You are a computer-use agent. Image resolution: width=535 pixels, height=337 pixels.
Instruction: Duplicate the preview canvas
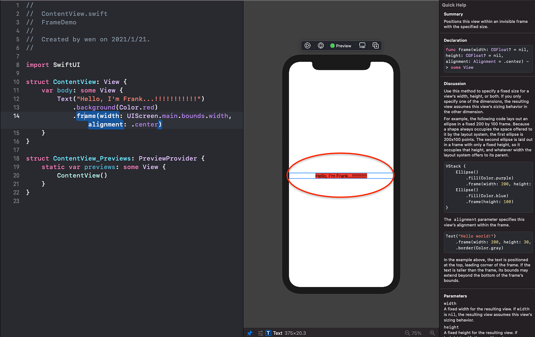pos(376,45)
